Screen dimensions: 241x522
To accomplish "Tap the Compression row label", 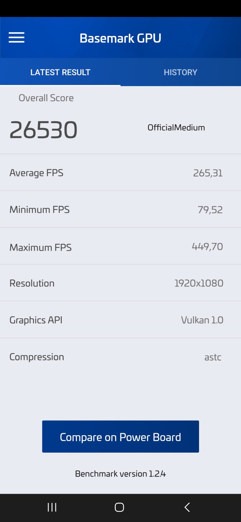I will coord(37,357).
